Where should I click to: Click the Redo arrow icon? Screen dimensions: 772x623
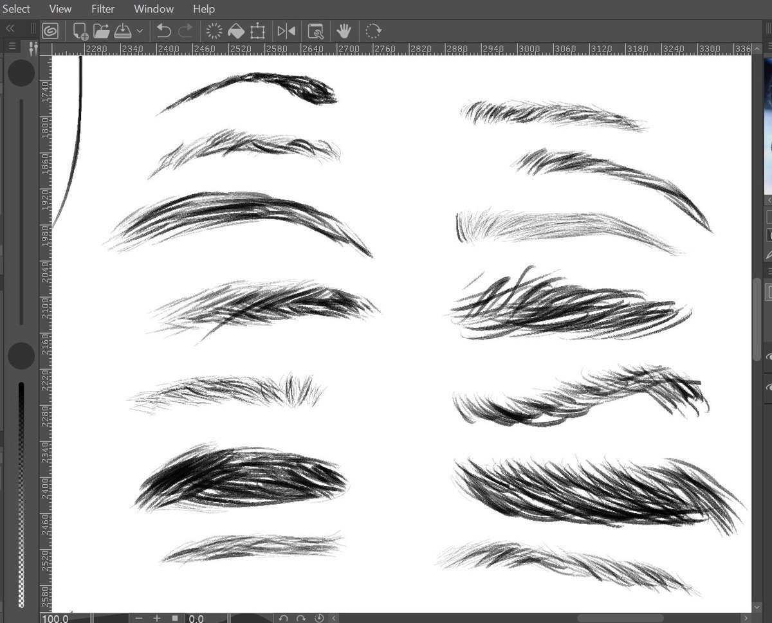tap(185, 31)
